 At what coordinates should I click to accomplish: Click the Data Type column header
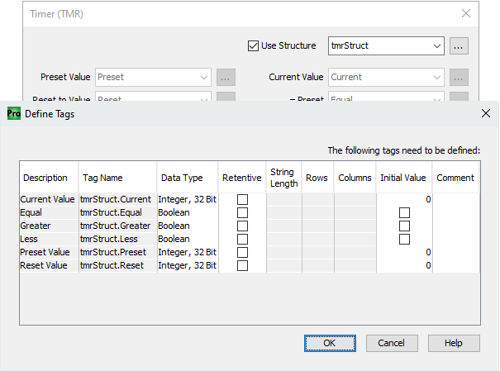coord(182,178)
